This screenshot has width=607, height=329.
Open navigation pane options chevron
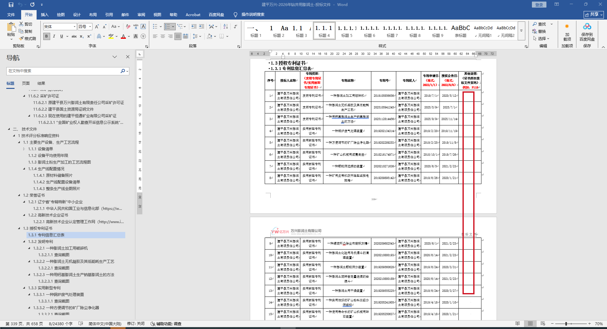pyautogui.click(x=115, y=57)
